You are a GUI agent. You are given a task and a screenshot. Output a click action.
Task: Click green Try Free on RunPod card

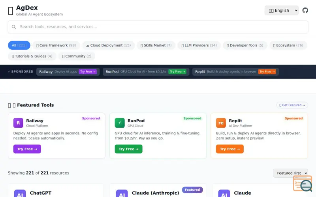pyautogui.click(x=129, y=149)
